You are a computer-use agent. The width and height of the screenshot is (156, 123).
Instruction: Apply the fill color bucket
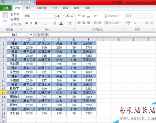coord(54,23)
